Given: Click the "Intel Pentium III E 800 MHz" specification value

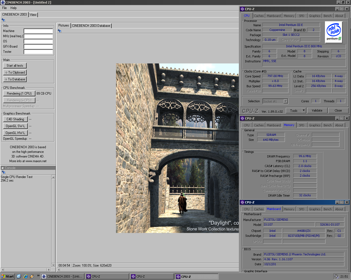Looking at the screenshot, I should pos(304,46).
